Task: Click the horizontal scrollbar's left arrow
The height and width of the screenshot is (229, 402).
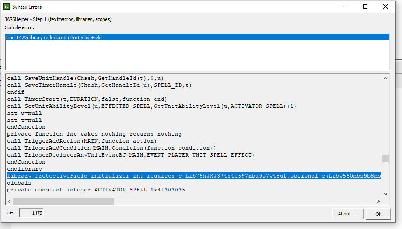Action: point(9,202)
